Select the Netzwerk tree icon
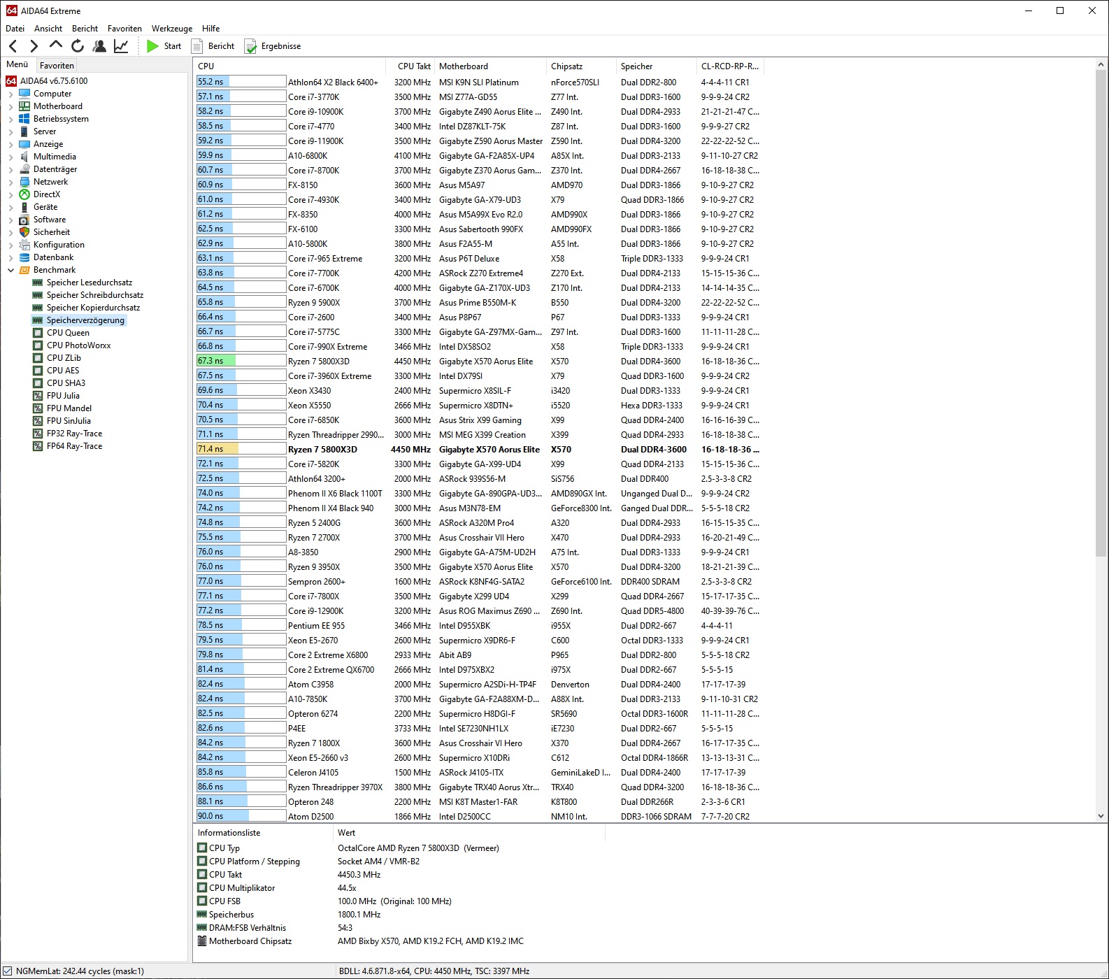Screen dimensions: 1109x979 coord(24,182)
